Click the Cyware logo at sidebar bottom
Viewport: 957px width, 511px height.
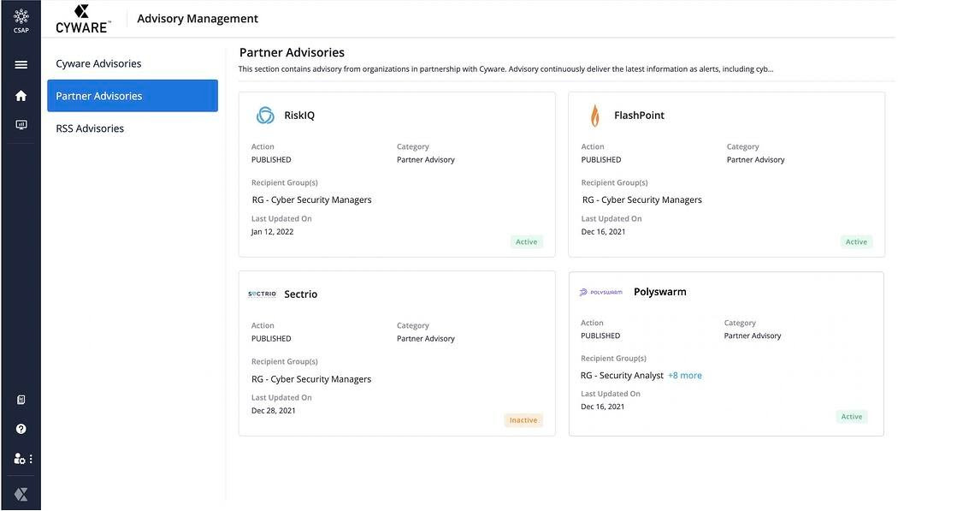click(21, 494)
